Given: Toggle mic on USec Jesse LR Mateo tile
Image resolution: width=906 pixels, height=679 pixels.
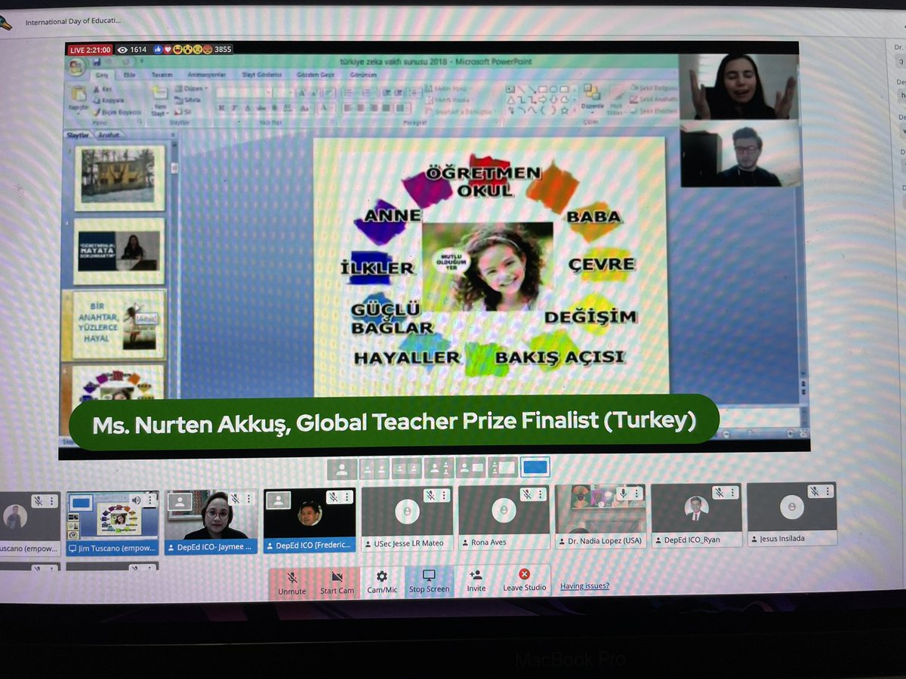Looking at the screenshot, I should coord(430,496).
